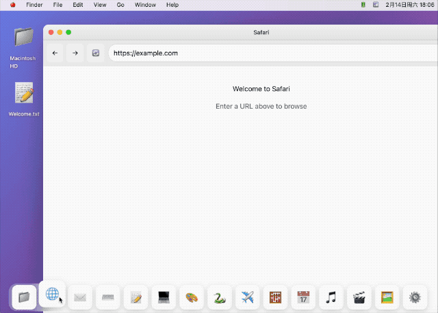Image resolution: width=438 pixels, height=313 pixels.
Task: Open the calendar icon showing 17
Action: click(303, 297)
